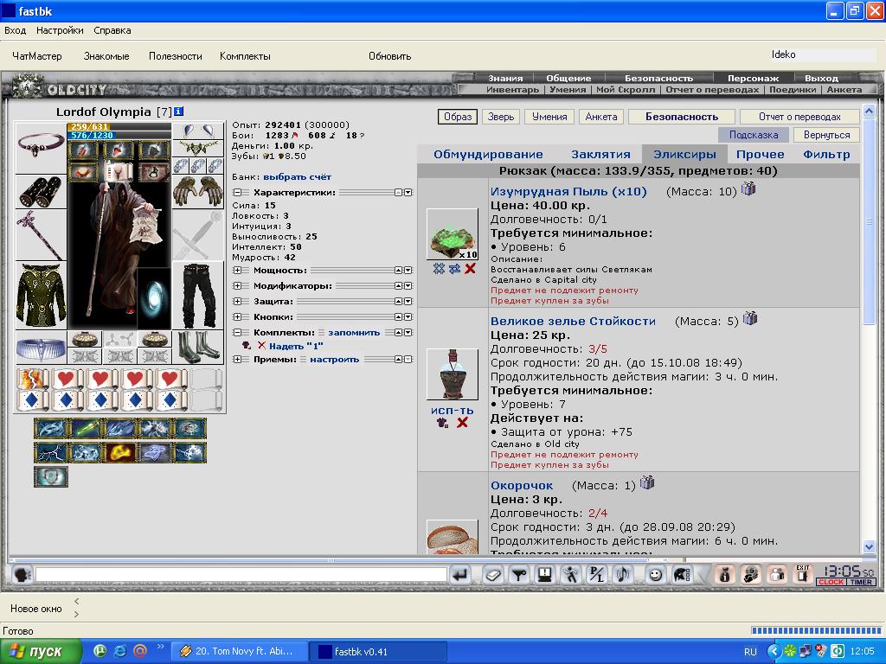886x664 pixels.
Task: Click the настроить link in Приемы
Action: tap(335, 359)
